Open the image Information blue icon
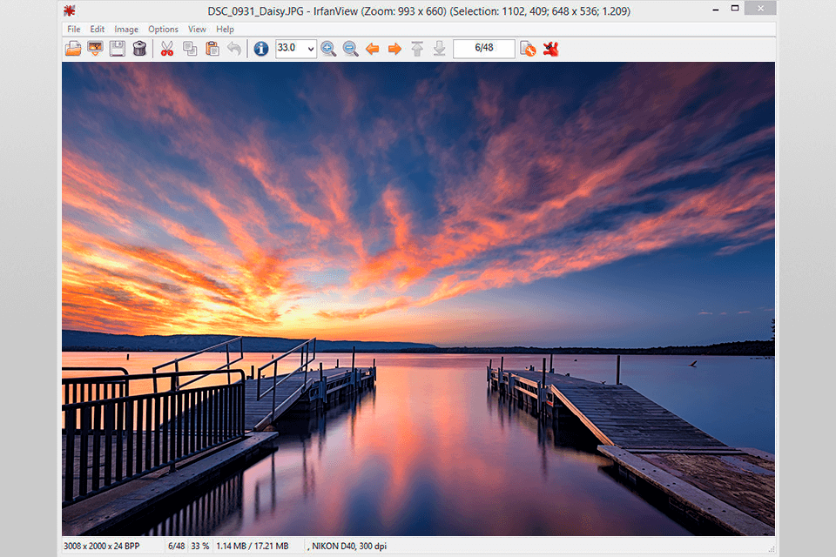 click(x=260, y=49)
